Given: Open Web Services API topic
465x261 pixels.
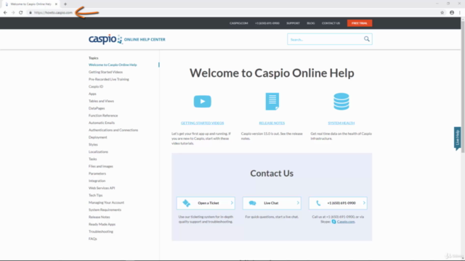Looking at the screenshot, I should coord(102,188).
